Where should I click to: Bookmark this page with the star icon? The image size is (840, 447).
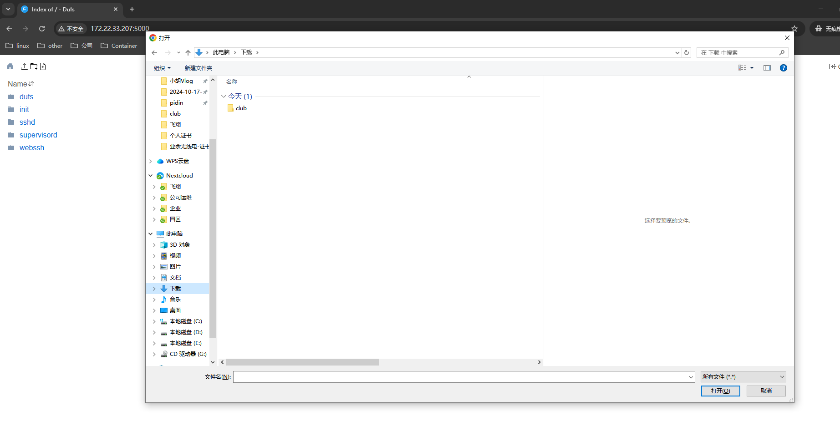pyautogui.click(x=794, y=29)
